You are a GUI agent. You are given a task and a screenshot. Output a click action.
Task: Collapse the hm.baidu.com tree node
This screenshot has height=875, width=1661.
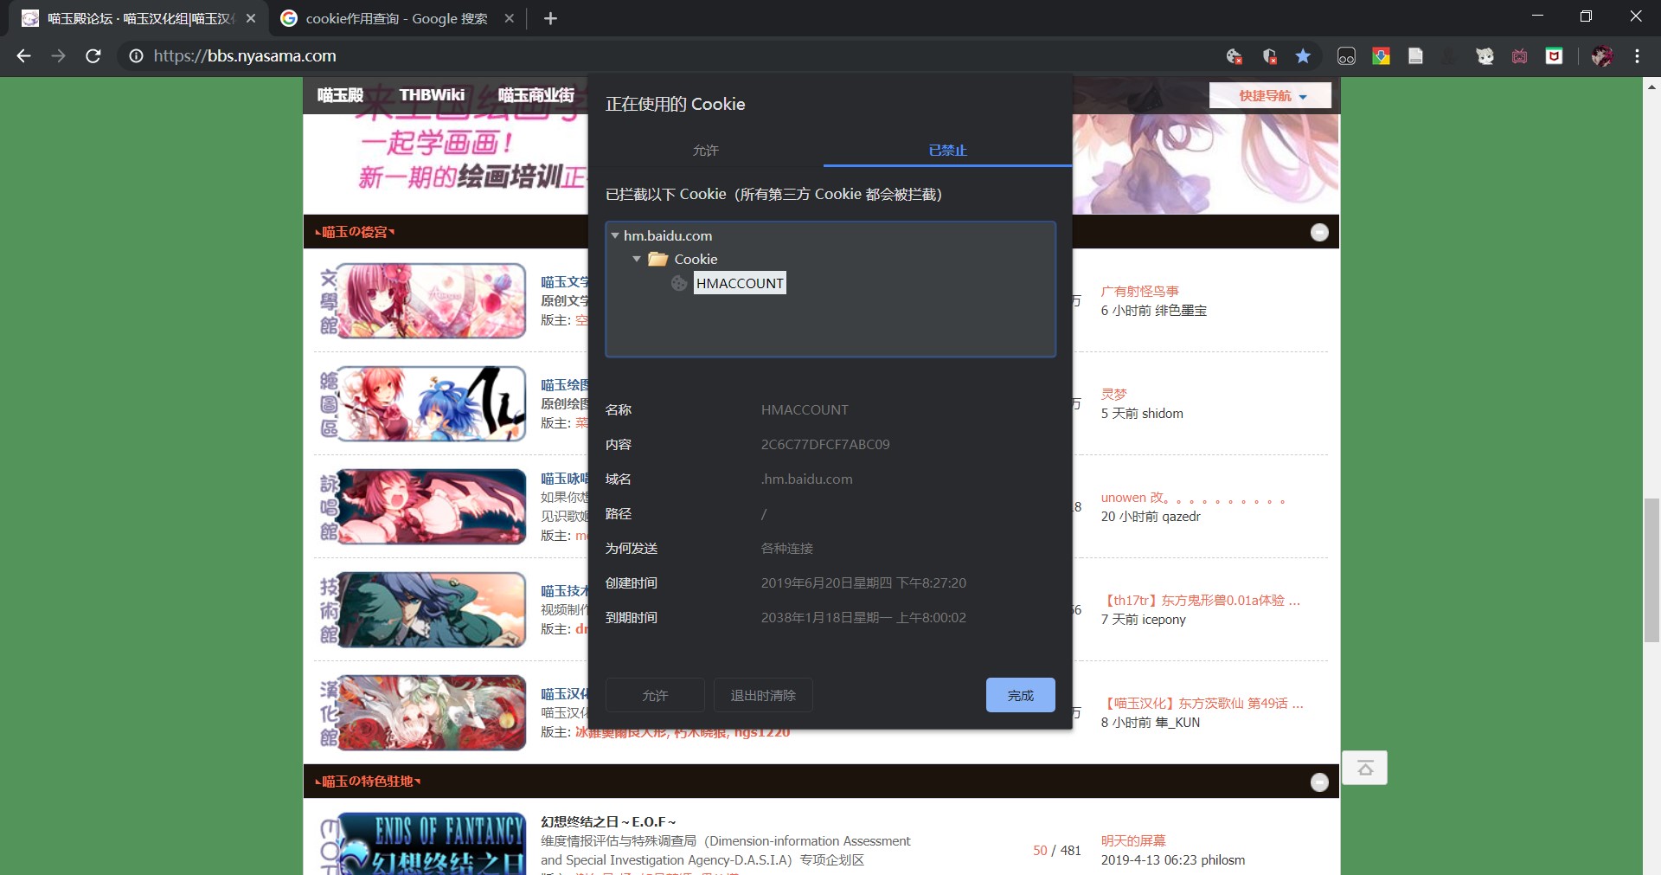615,235
